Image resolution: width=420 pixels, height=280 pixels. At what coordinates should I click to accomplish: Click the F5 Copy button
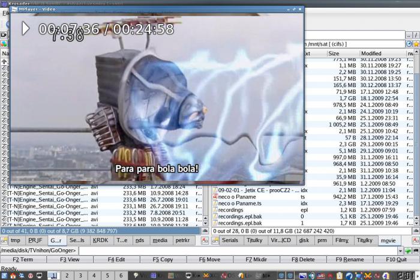[x=163, y=260]
